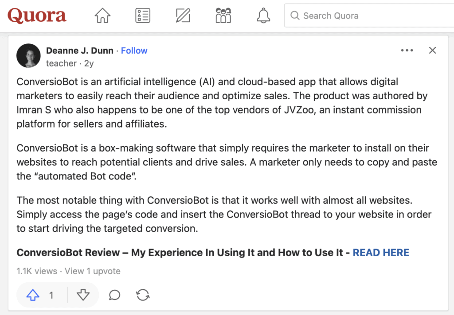Image resolution: width=454 pixels, height=315 pixels.
Task: Open the three-dots more options menu
Action: pyautogui.click(x=407, y=51)
